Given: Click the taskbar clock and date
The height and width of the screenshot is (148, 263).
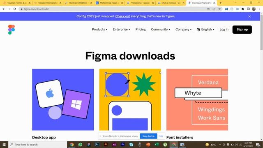Looking at the screenshot, I should click(x=248, y=144).
